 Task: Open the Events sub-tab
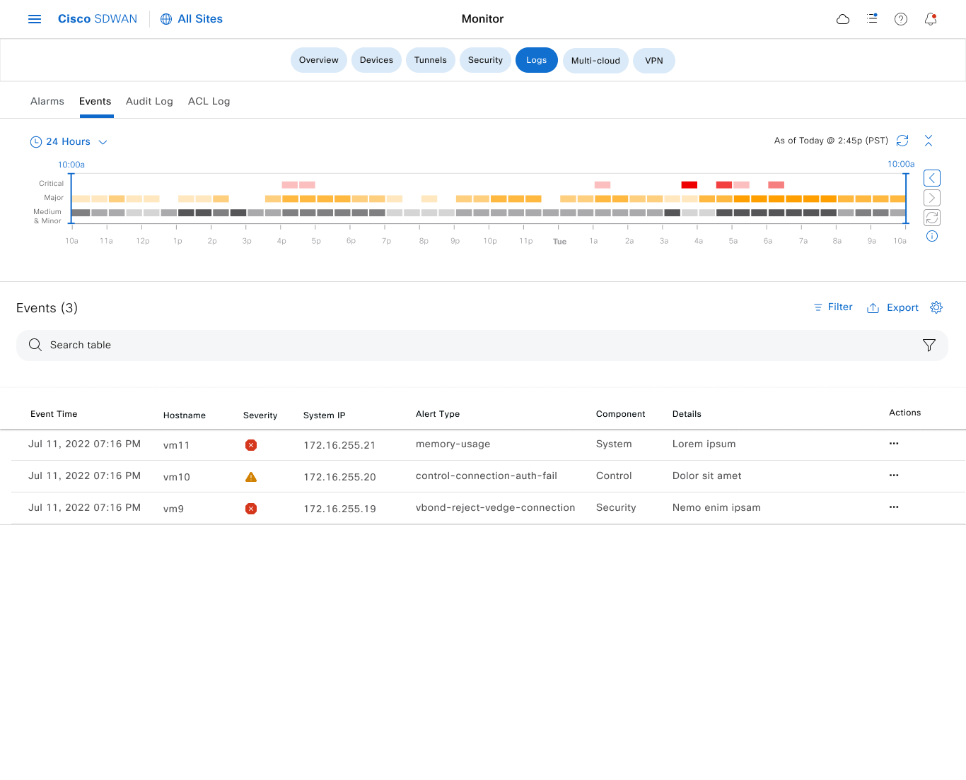(95, 101)
